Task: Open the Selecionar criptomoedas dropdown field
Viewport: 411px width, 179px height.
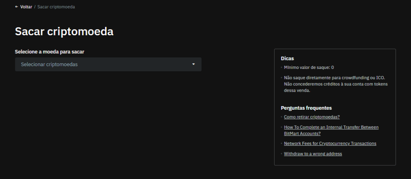Action: (104, 64)
